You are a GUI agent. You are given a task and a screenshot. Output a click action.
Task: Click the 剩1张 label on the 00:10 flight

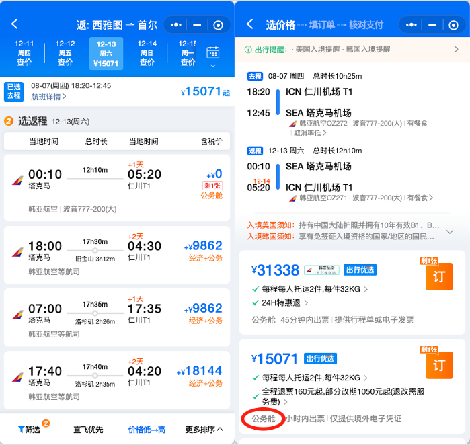(212, 186)
